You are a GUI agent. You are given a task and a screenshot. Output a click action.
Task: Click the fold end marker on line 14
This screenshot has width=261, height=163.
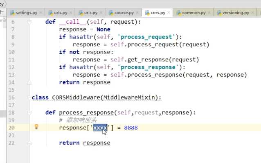click(x=29, y=82)
